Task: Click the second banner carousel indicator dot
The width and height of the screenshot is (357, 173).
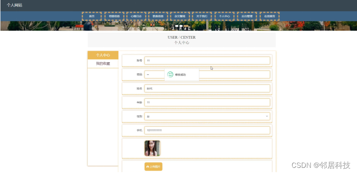Action: [181, 26]
